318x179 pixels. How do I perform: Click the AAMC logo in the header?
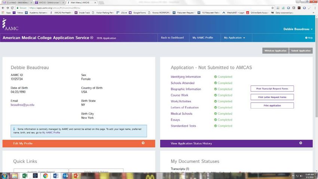[10, 25]
